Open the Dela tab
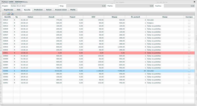197x106 pixels. 19,10
